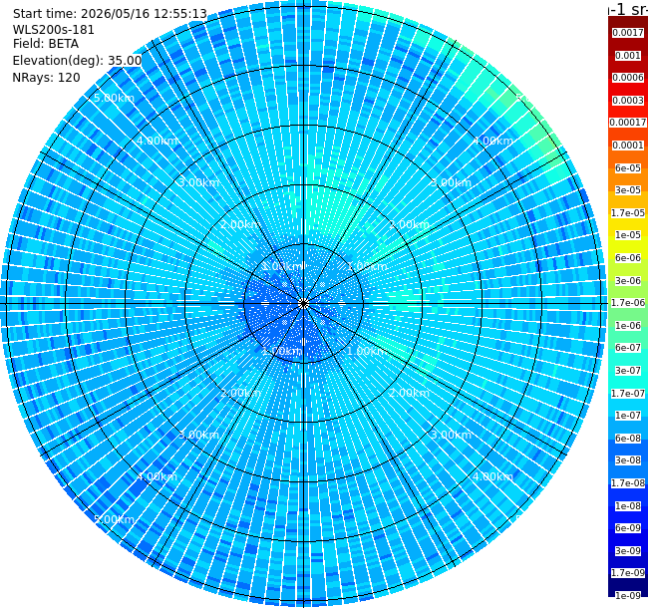The height and width of the screenshot is (608, 648).
Task: Click the upper-left 3.00km ring label
Action: [198, 182]
